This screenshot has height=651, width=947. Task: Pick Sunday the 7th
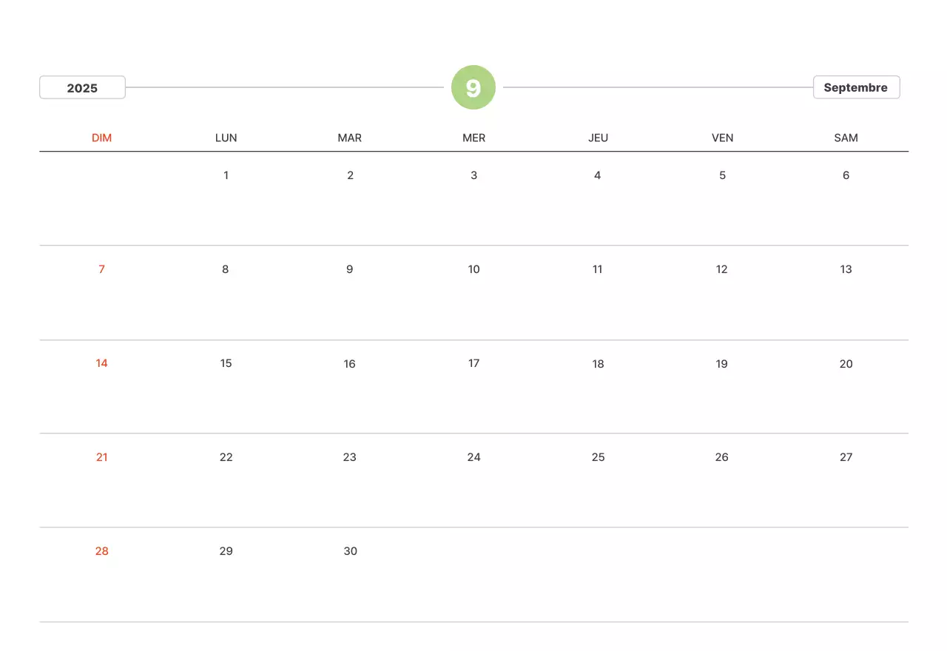(x=102, y=269)
